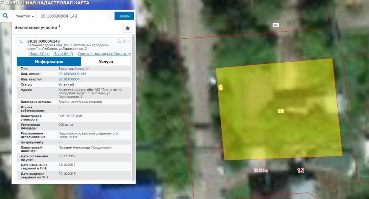Screen dimensions: 369x199
Task: Click the warning triangle icon on the result
Action: [x=119, y=41]
